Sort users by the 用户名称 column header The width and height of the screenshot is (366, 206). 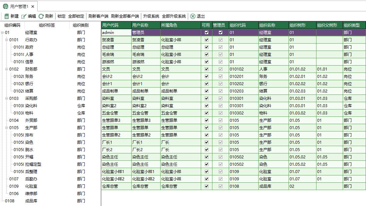141,25
